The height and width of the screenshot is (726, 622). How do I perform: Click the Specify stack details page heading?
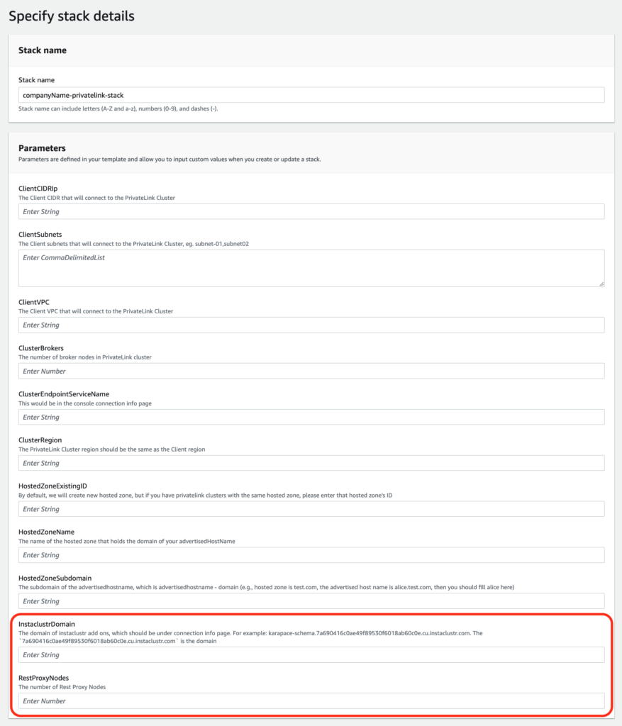71,16
